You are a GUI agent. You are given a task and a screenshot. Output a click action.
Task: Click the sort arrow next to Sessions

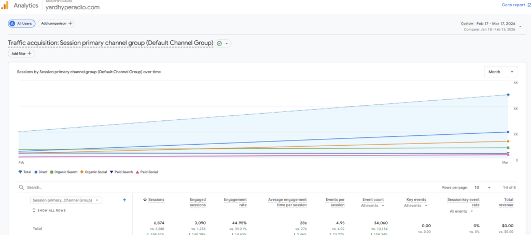click(x=144, y=199)
